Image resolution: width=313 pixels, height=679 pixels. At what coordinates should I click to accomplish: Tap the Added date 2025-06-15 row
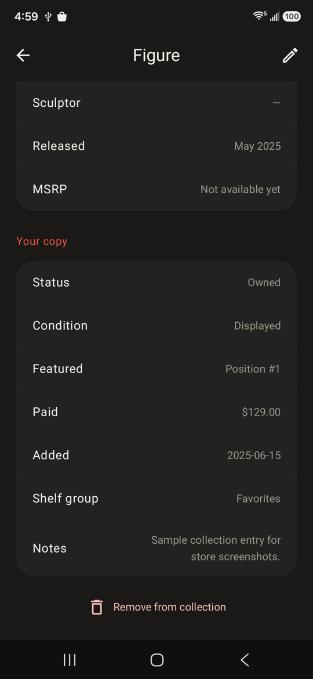point(156,455)
